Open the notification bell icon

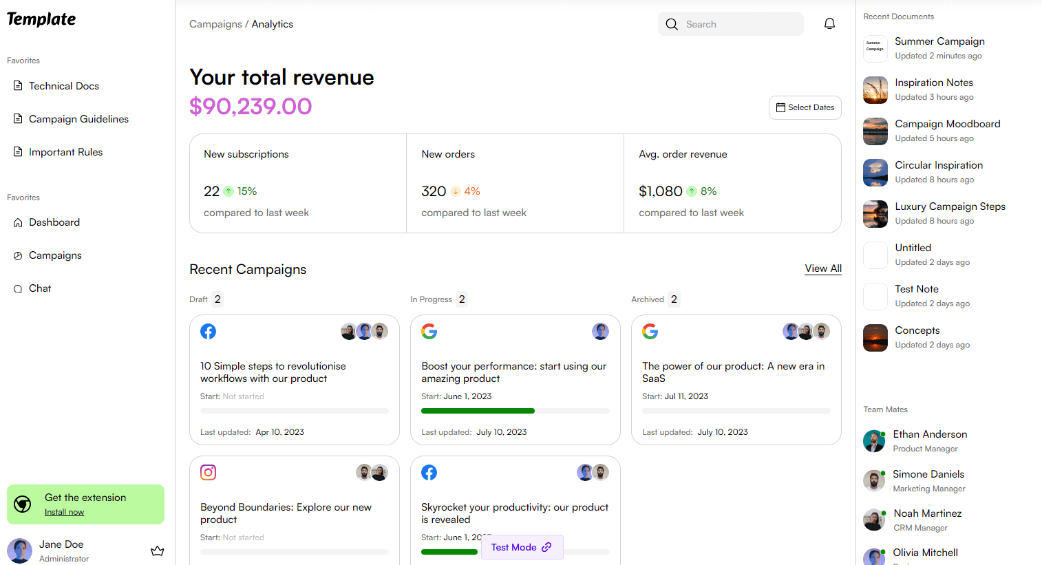pos(829,23)
